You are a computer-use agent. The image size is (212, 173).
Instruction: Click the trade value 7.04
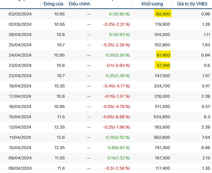206,137
